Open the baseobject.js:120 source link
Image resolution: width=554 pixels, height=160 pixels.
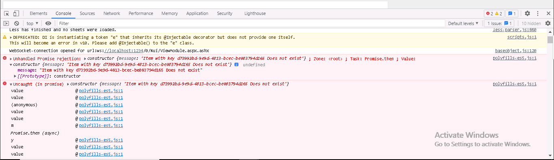[515, 51]
